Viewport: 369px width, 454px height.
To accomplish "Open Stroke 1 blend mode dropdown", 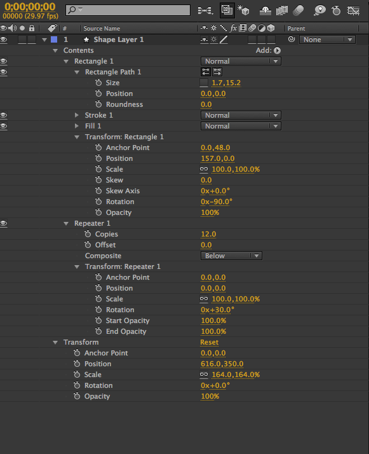I will pos(241,115).
